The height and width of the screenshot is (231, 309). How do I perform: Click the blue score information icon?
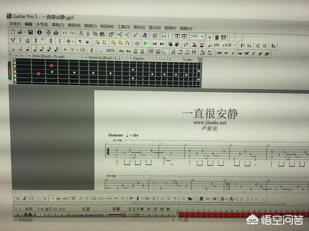(39, 32)
